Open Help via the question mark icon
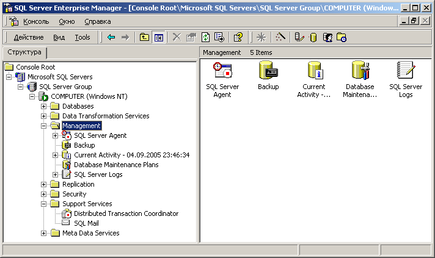This screenshot has width=435, height=258. point(238,37)
